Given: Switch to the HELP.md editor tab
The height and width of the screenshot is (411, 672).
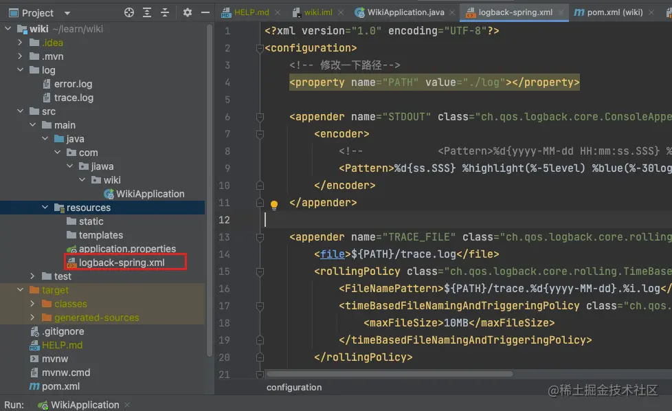Looking at the screenshot, I should pyautogui.click(x=251, y=12).
